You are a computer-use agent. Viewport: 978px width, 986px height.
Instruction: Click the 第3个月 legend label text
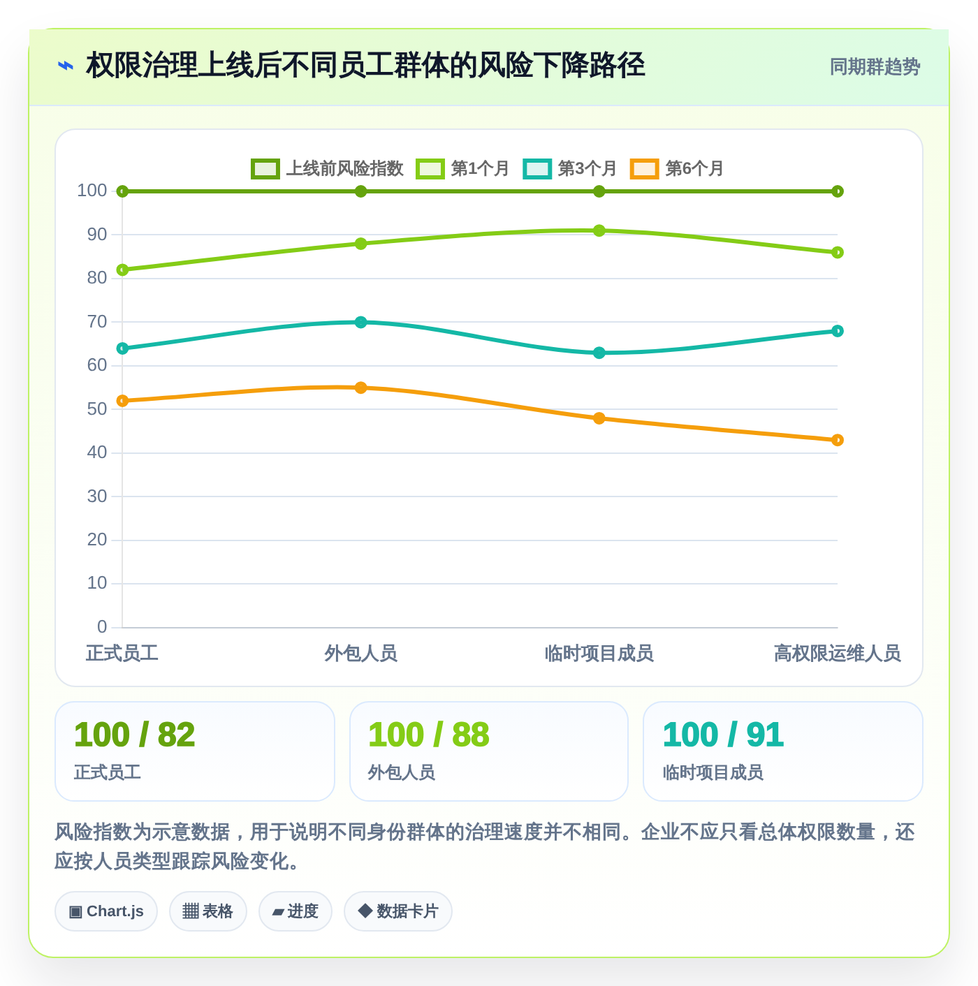[x=587, y=169]
